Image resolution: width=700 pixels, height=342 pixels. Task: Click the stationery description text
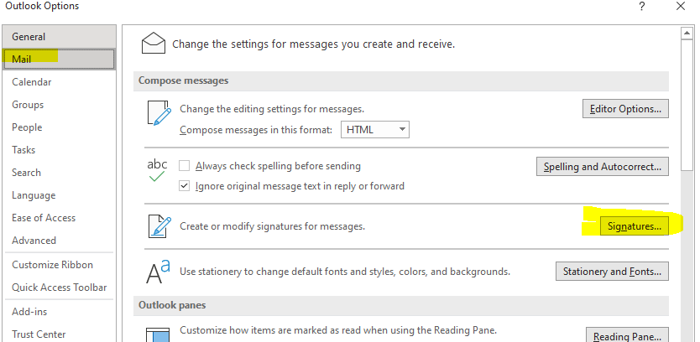point(345,272)
